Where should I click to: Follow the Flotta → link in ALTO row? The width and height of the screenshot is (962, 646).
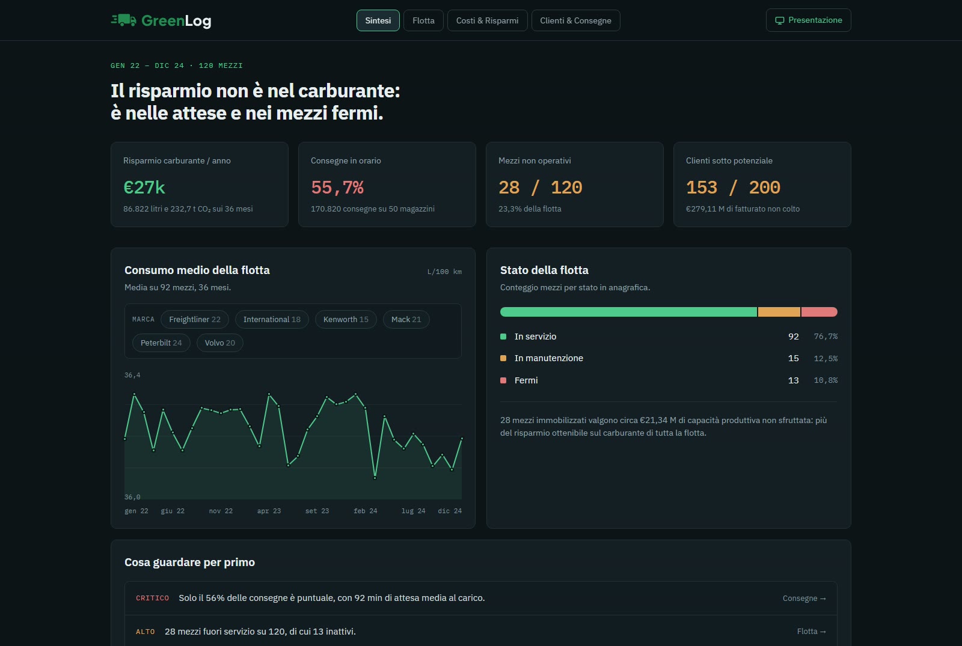[812, 632]
